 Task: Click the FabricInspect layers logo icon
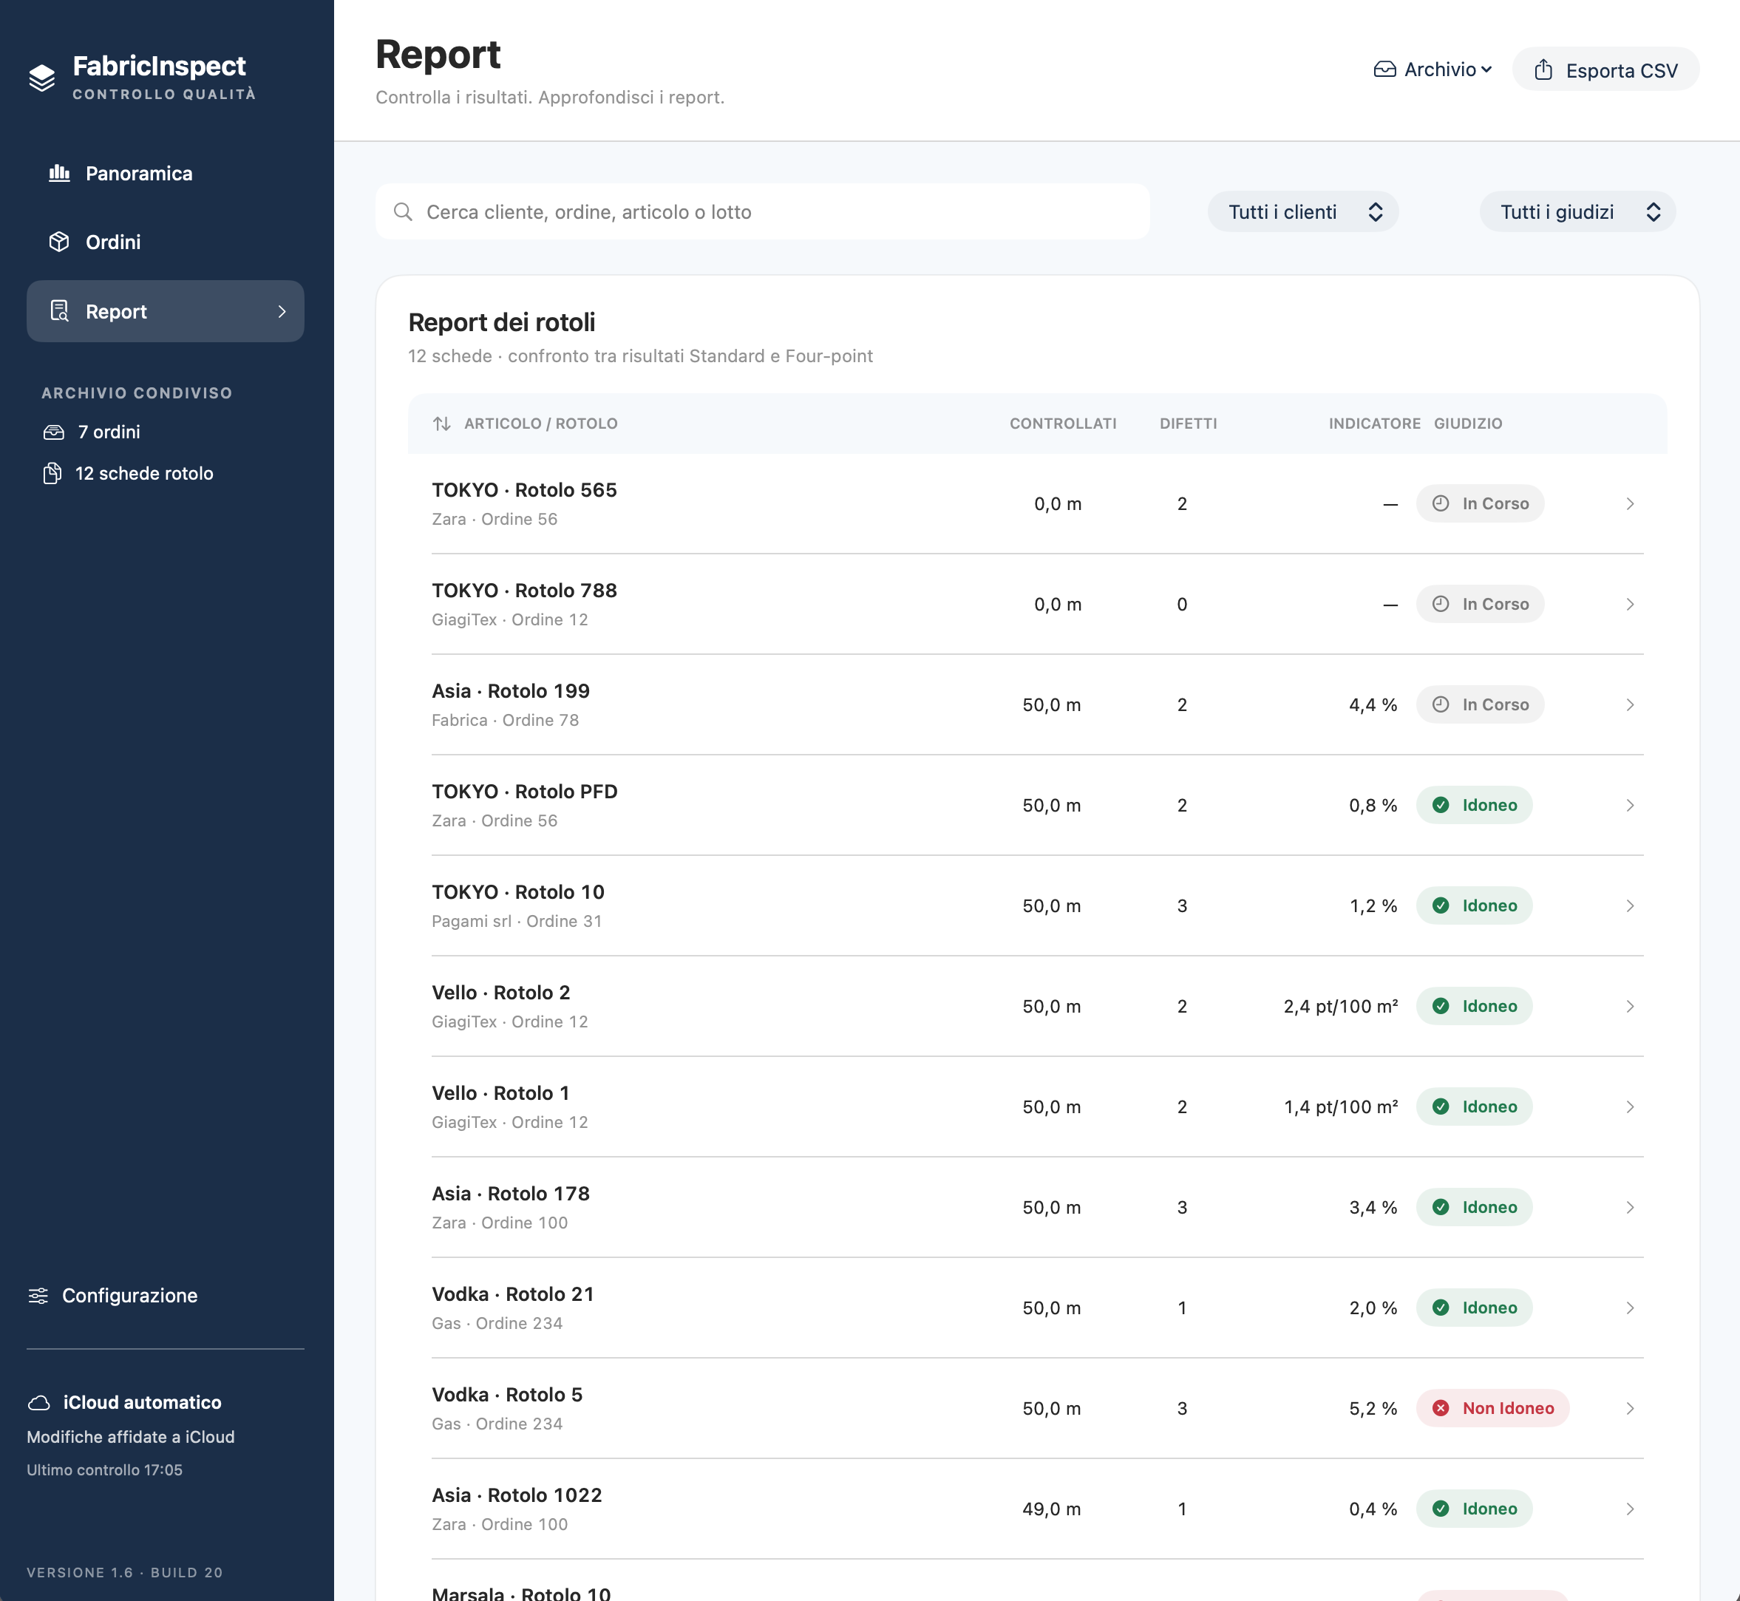tap(41, 77)
